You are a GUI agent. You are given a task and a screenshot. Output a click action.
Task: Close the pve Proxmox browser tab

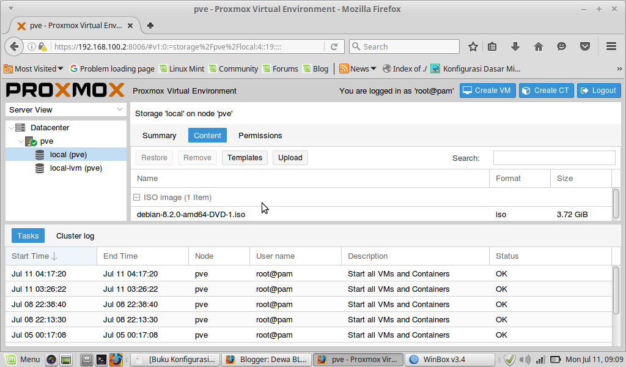point(130,26)
